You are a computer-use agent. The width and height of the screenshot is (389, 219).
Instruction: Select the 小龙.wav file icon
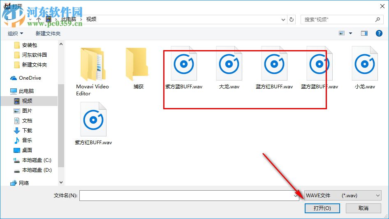(x=365, y=64)
